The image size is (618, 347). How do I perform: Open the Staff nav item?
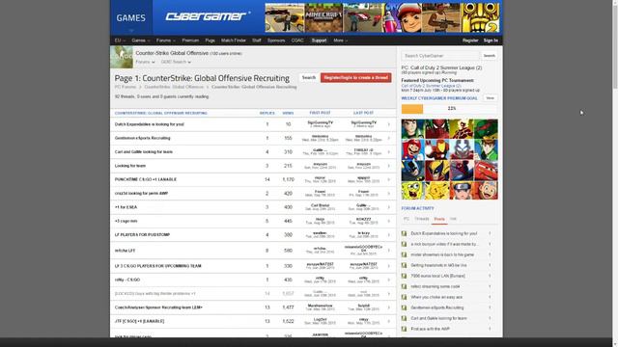pyautogui.click(x=257, y=40)
